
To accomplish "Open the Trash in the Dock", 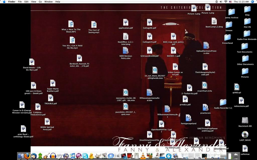I will click(236, 156).
